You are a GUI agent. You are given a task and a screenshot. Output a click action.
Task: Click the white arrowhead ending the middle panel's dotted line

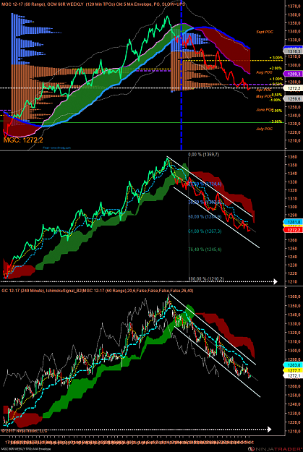point(276,281)
